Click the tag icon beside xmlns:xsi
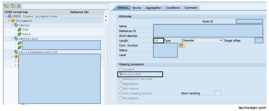 tap(16, 39)
